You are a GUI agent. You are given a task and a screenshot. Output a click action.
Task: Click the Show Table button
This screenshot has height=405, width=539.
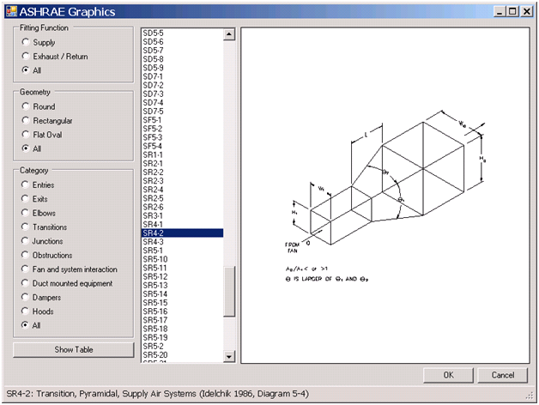(74, 349)
